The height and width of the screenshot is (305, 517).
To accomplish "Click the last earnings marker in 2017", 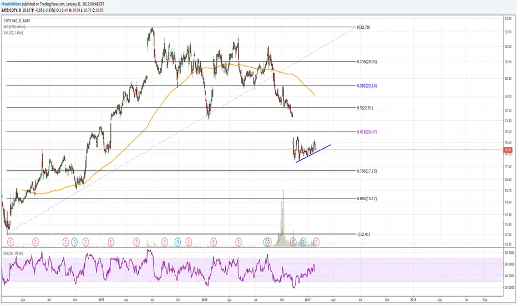I will [x=316, y=242].
